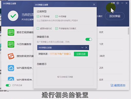Viewport: 131px width, 99px height.
Task: Click the screenshot icon beside 截图添加
Action: [x=112, y=85]
